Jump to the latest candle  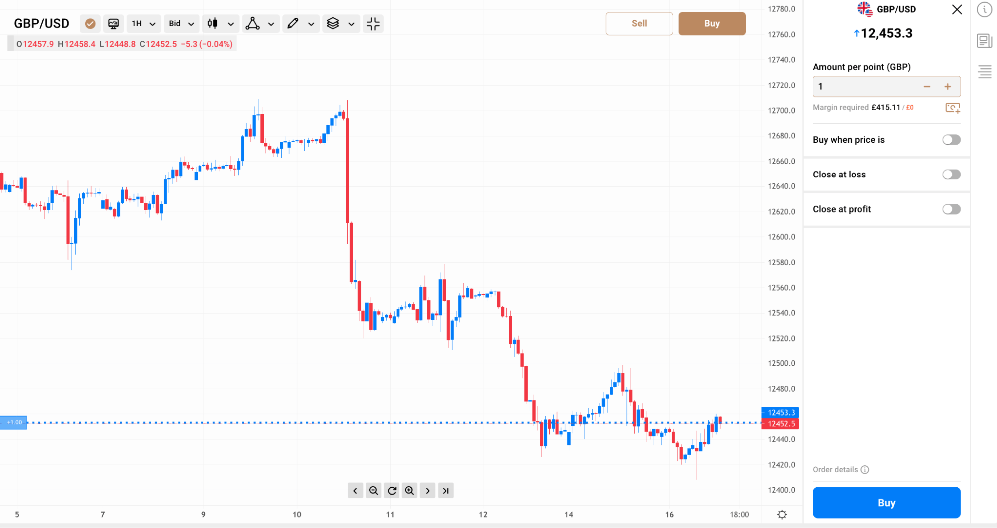point(445,490)
